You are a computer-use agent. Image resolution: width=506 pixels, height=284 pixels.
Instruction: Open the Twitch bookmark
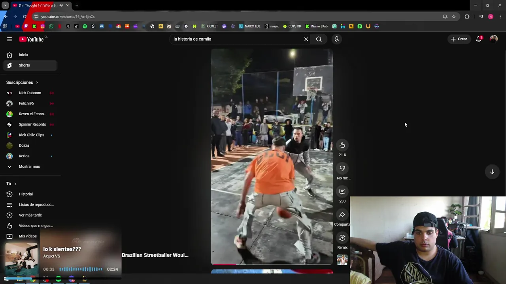click(x=26, y=26)
